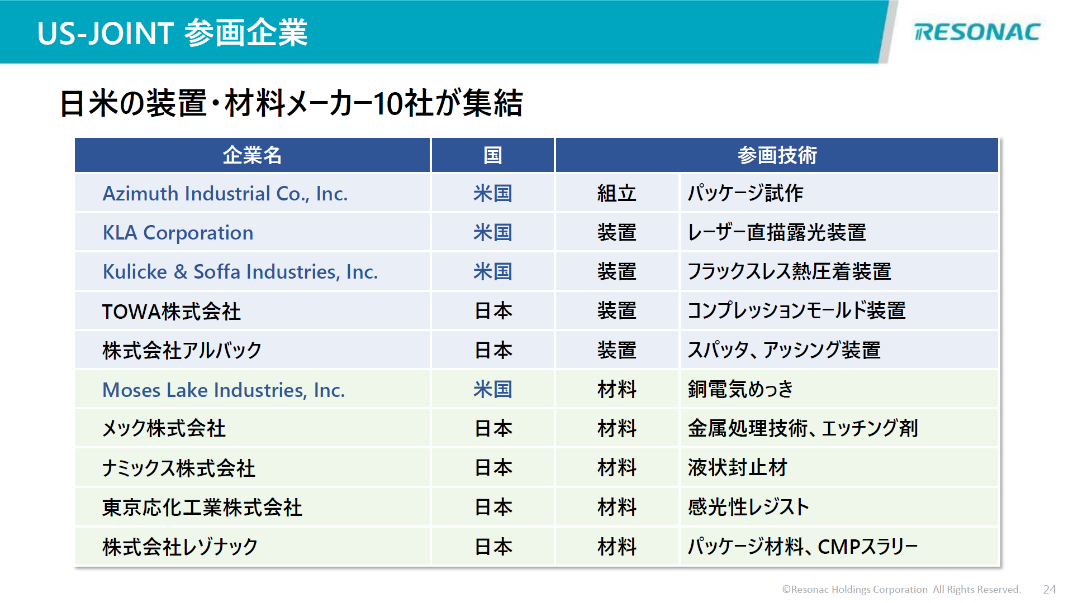Click '日本' in the レゾナック row

click(x=493, y=546)
